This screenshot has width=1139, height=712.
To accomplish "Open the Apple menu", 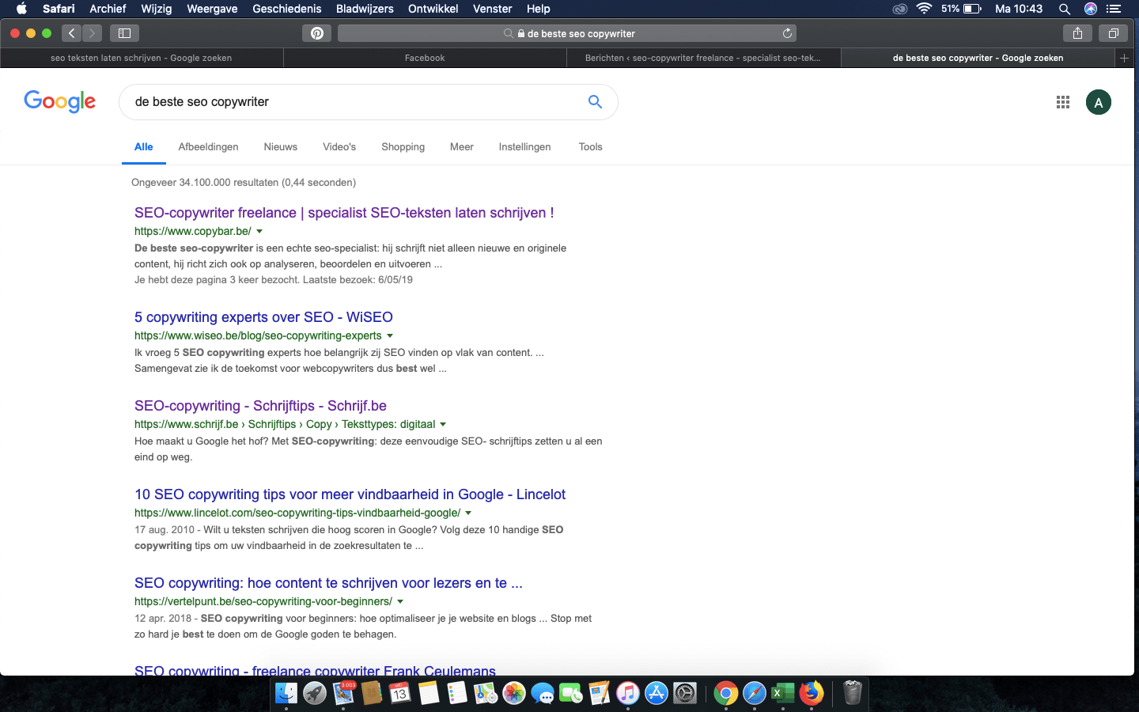I will pos(21,9).
